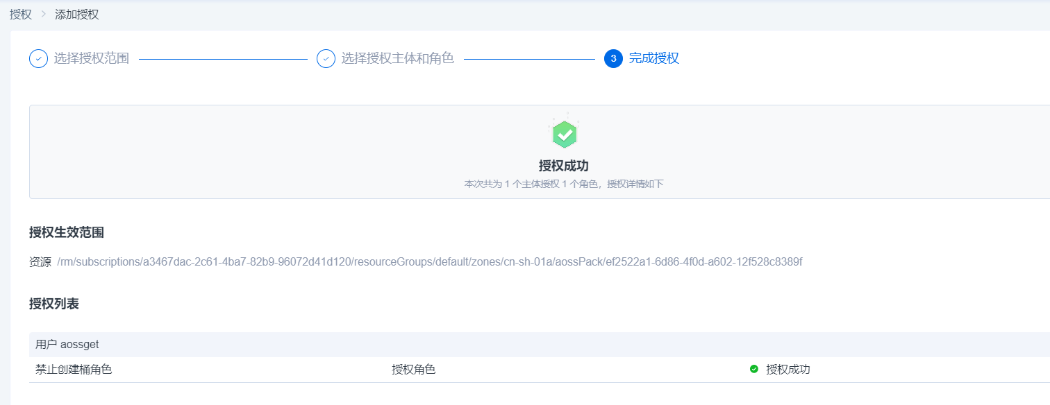This screenshot has height=405, width=1050.
Task: Click the 授权角色 cell in the table
Action: [x=413, y=370]
